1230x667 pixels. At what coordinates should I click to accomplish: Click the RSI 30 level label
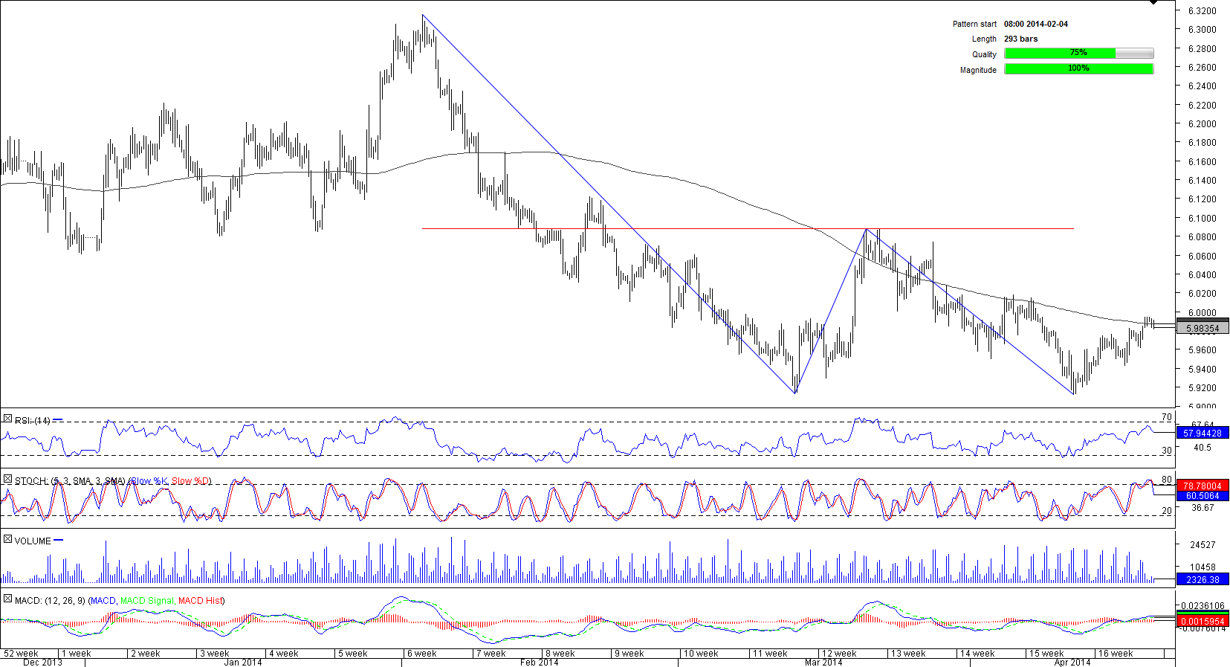point(1167,451)
